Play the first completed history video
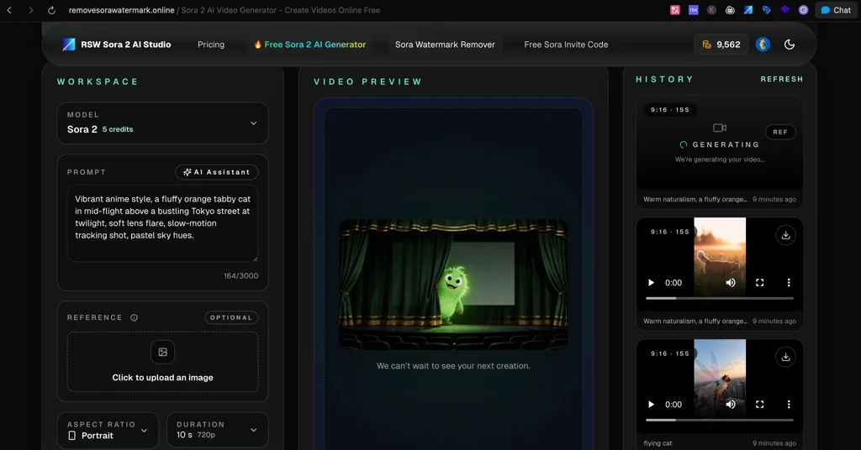 (x=651, y=283)
